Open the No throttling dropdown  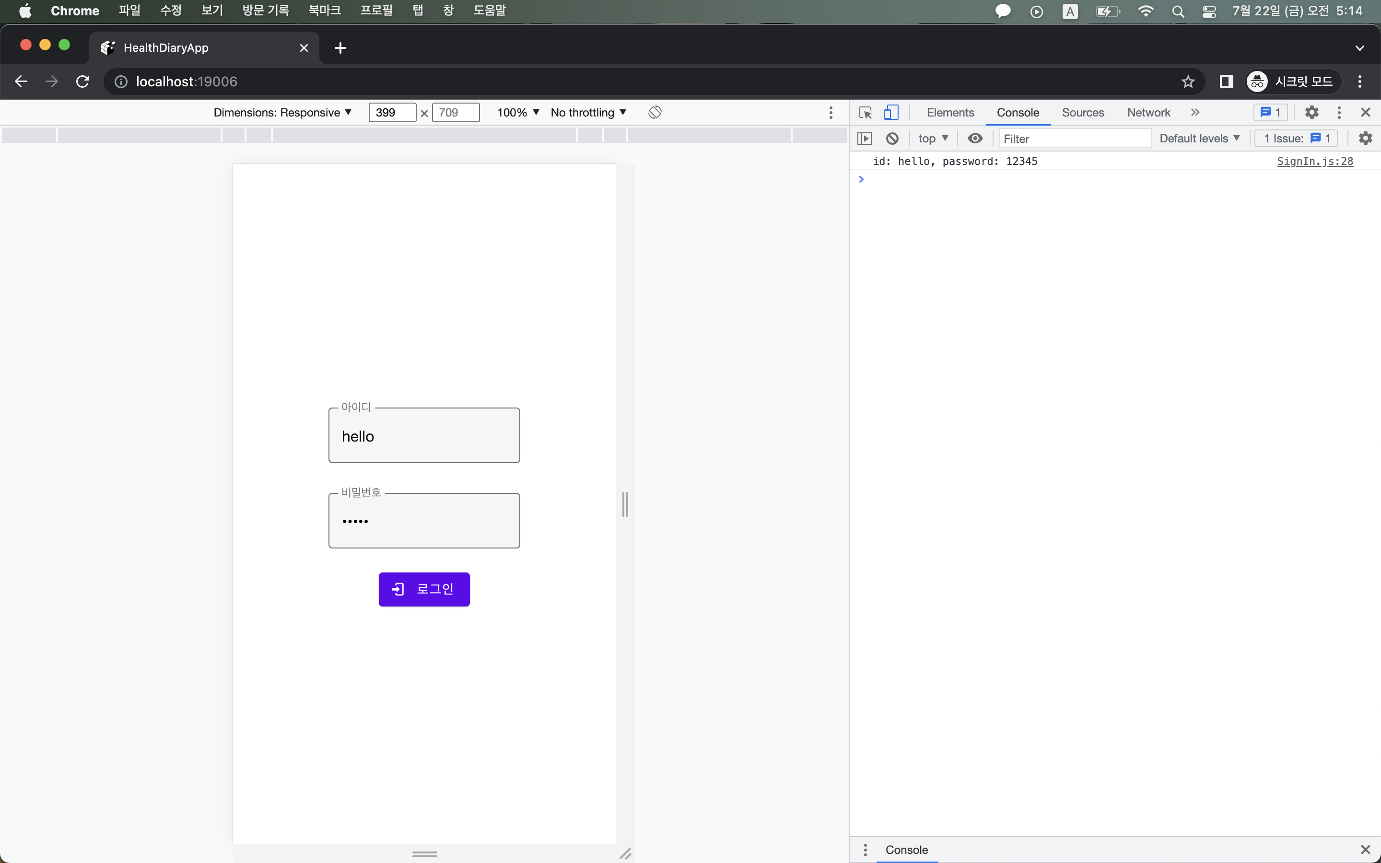588,113
